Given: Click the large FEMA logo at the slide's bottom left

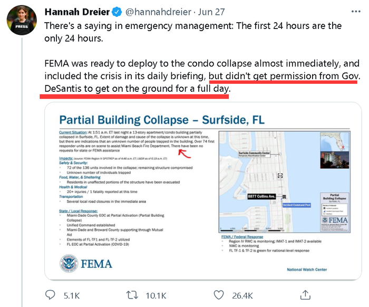Looking at the screenshot, I should tap(80, 263).
